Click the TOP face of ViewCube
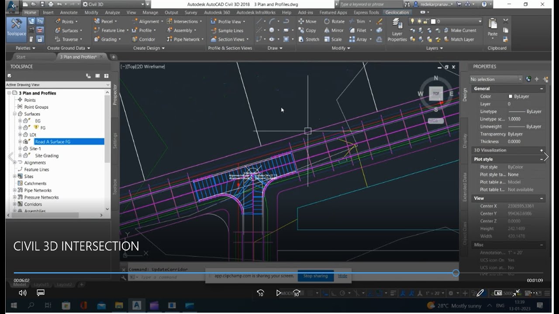 pos(436,94)
